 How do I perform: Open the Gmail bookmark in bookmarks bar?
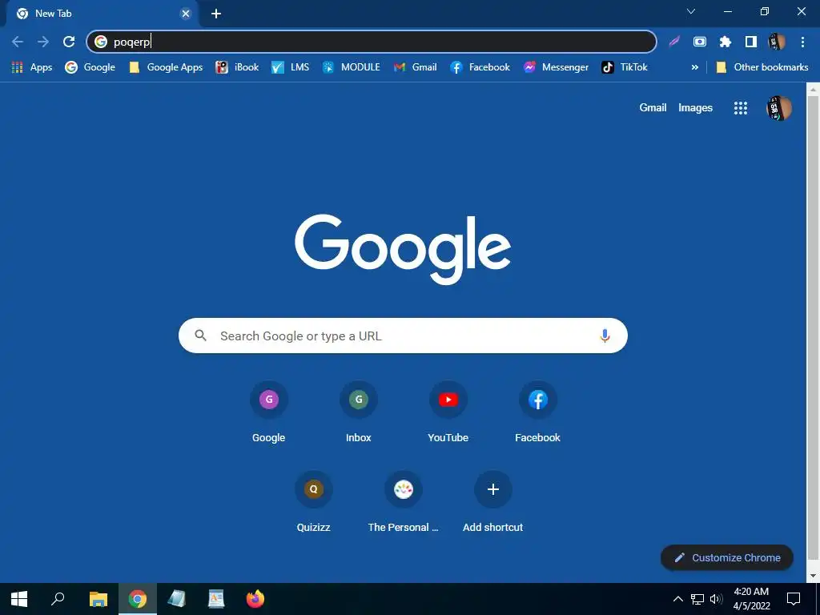[416, 67]
